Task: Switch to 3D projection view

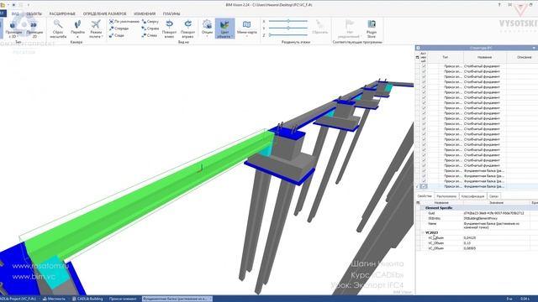Action: (13, 29)
